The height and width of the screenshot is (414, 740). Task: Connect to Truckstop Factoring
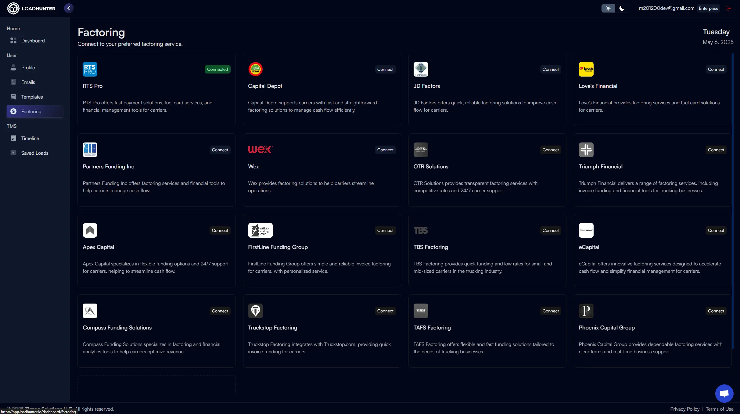385,311
